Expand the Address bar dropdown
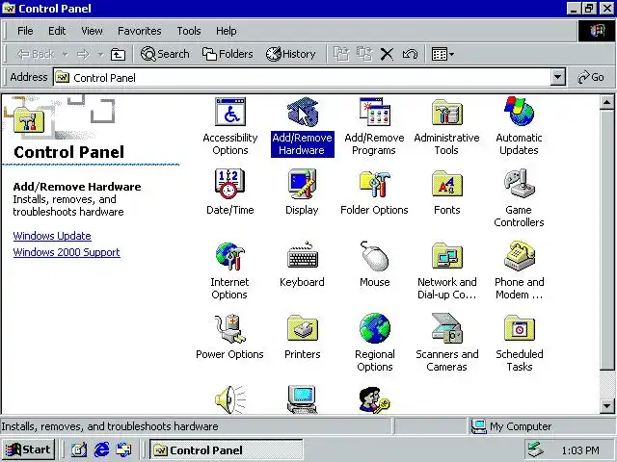 click(557, 77)
